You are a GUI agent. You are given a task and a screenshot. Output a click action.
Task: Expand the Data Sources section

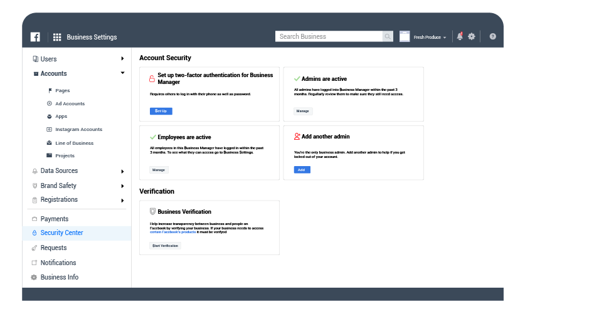122,171
